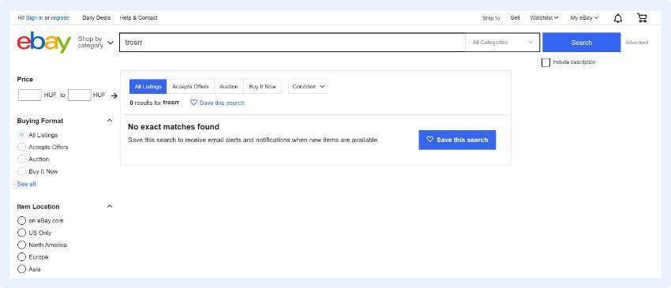Switch to the Buy It Now tab
The height and width of the screenshot is (288, 671).
tap(262, 87)
